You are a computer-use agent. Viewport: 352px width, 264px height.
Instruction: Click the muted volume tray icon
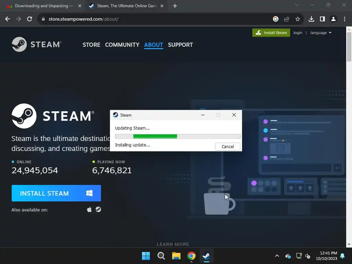tap(308, 256)
